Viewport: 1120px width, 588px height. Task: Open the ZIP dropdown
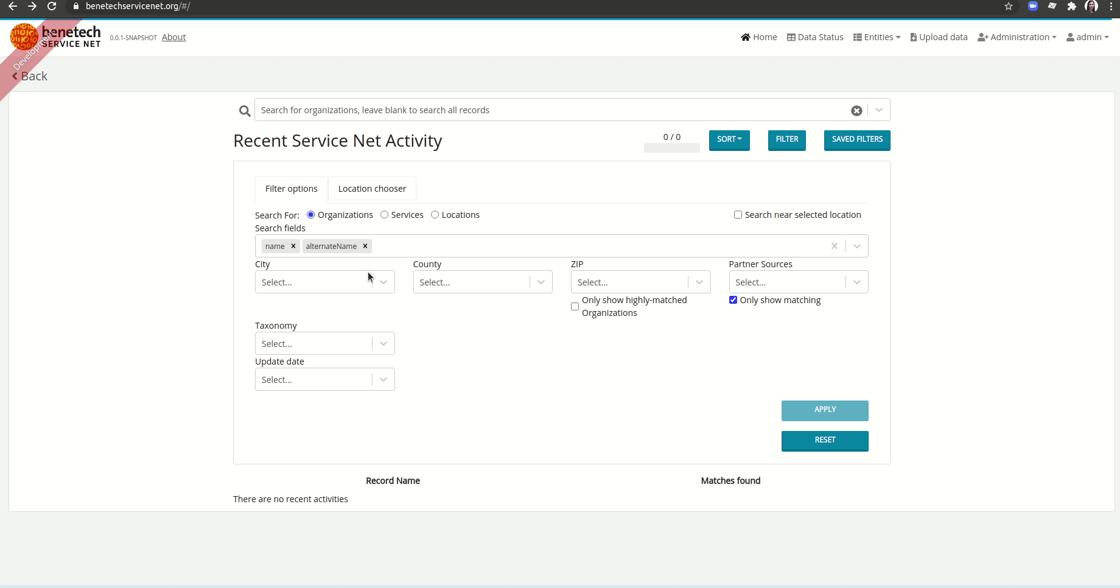click(640, 282)
